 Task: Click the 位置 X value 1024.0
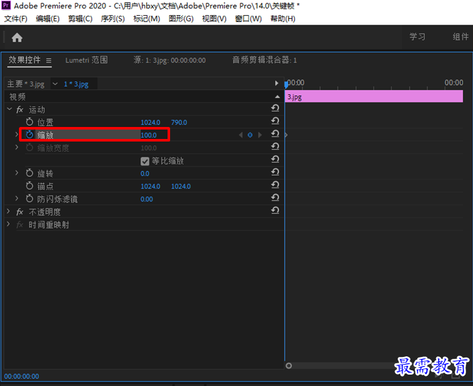tap(150, 123)
